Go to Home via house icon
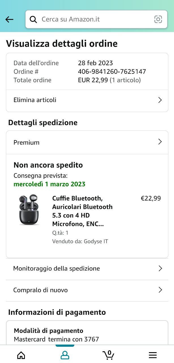The height and width of the screenshot is (363, 174). coord(21,355)
